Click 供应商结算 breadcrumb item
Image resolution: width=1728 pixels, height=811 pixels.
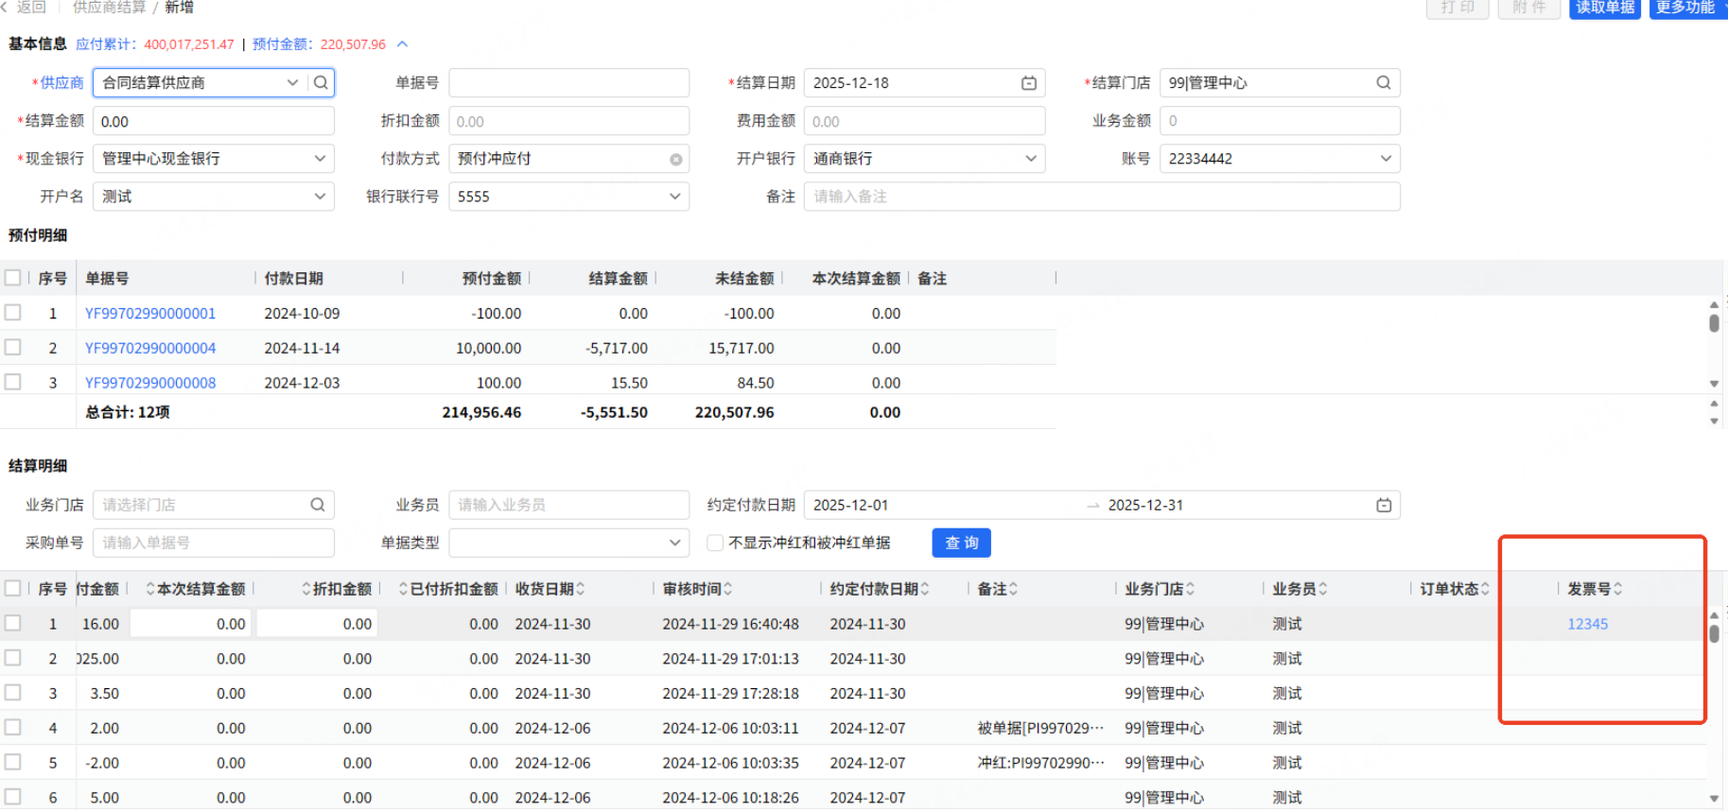110,8
